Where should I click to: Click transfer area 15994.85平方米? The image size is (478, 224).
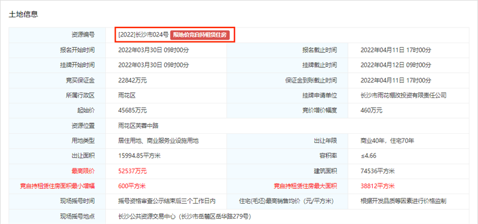pyautogui.click(x=139, y=156)
